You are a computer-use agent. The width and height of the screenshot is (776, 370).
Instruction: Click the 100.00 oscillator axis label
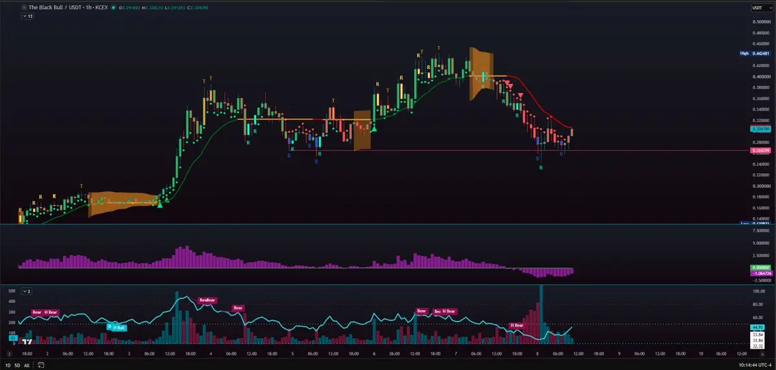point(759,291)
